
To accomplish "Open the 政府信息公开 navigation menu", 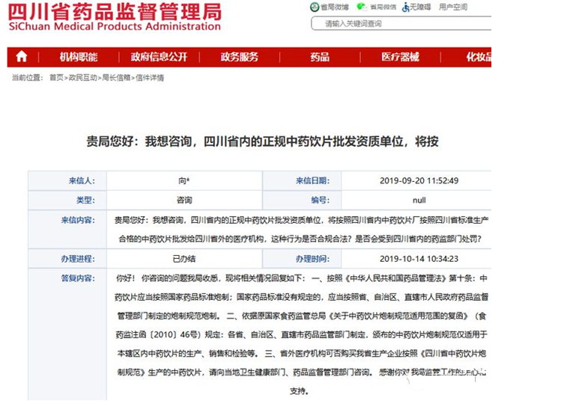I will [159, 57].
